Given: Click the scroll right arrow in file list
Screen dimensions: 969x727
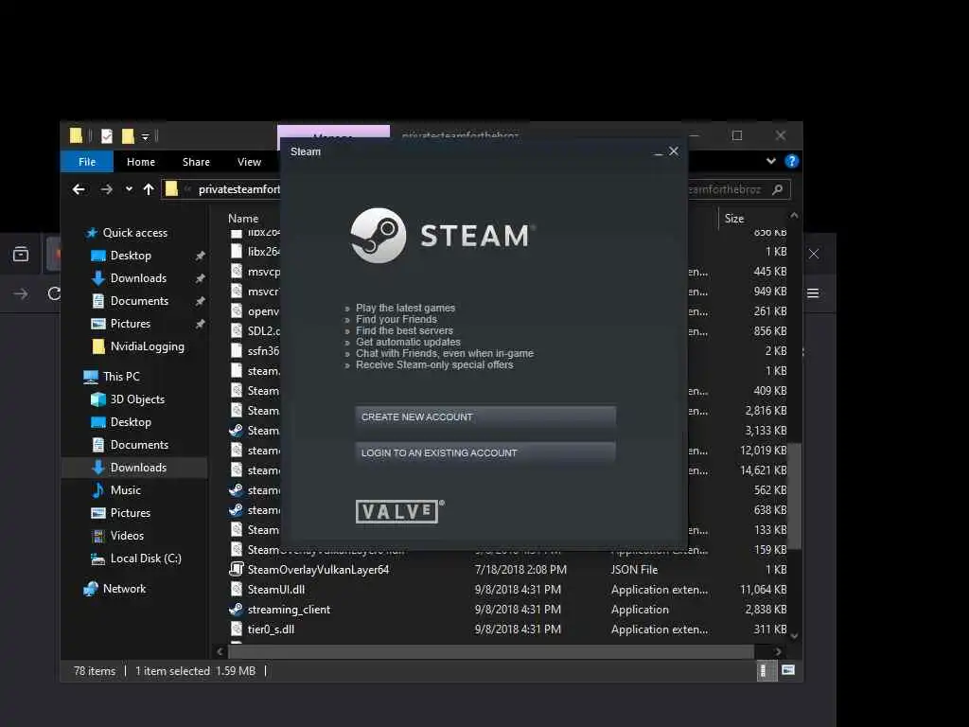Looking at the screenshot, I should [778, 651].
